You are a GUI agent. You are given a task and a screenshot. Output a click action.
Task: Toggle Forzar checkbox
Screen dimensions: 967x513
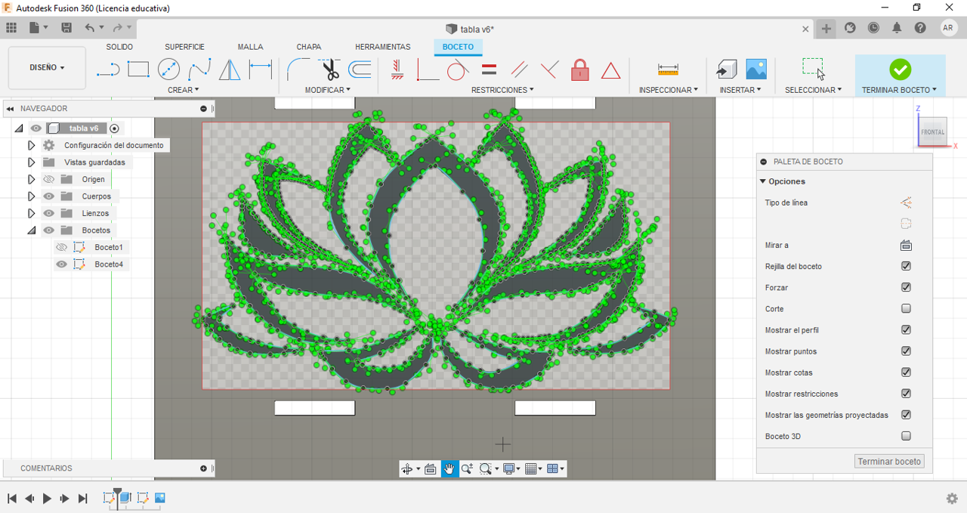(x=906, y=287)
